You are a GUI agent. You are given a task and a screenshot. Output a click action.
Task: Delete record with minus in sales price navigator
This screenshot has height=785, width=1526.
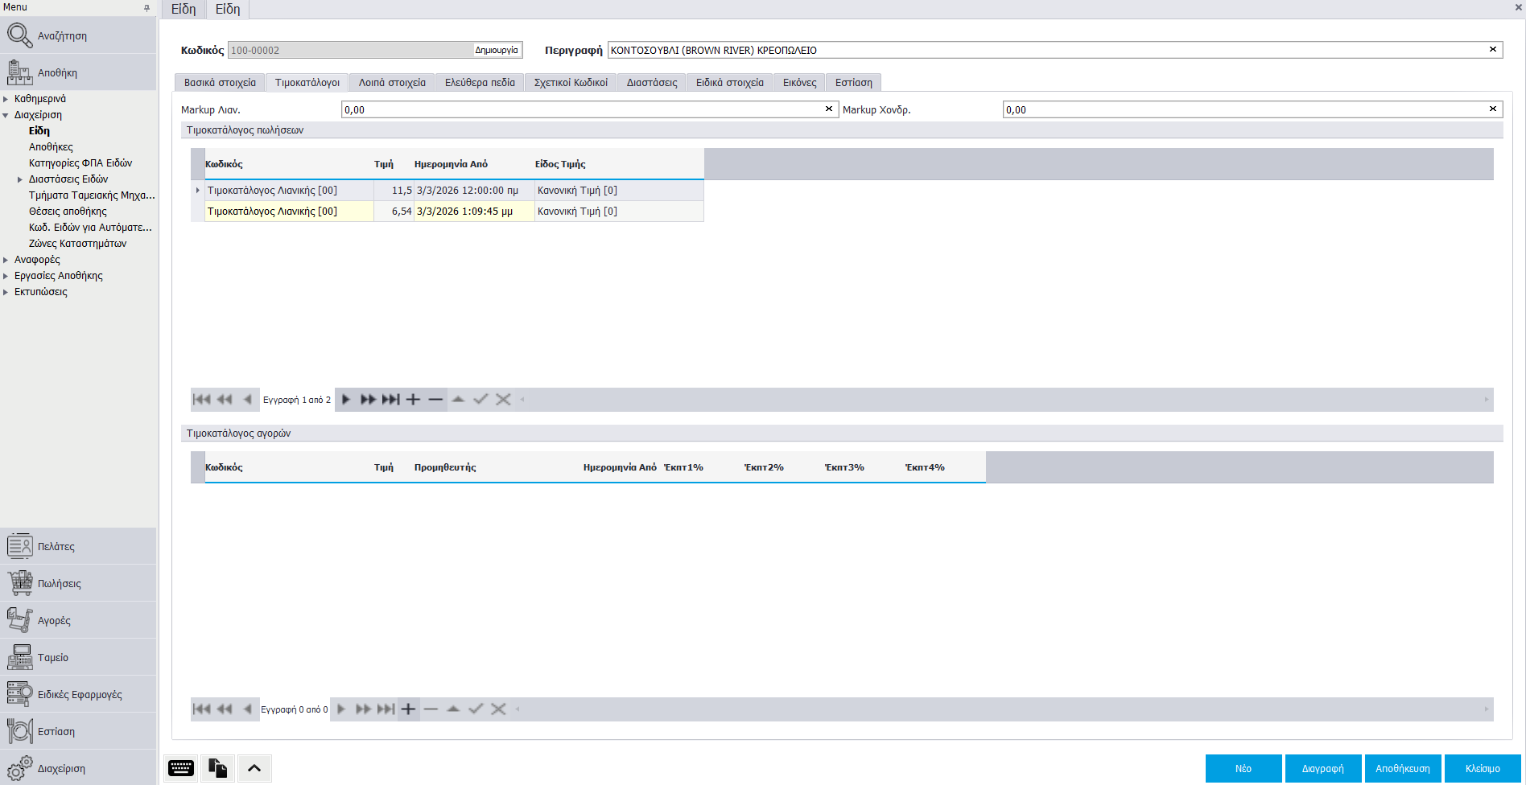(435, 400)
